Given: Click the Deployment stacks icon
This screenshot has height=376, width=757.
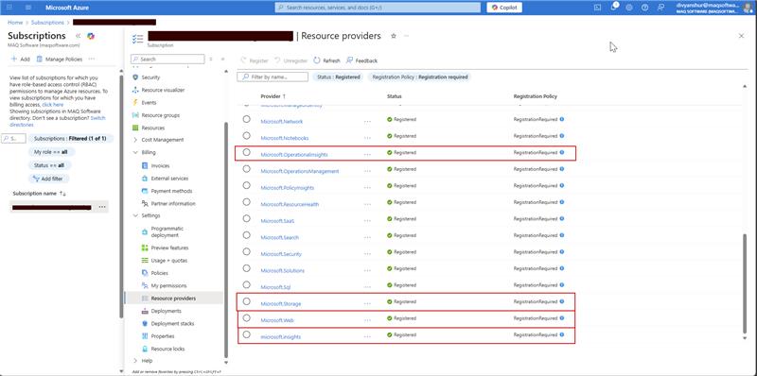Looking at the screenshot, I should (x=145, y=323).
